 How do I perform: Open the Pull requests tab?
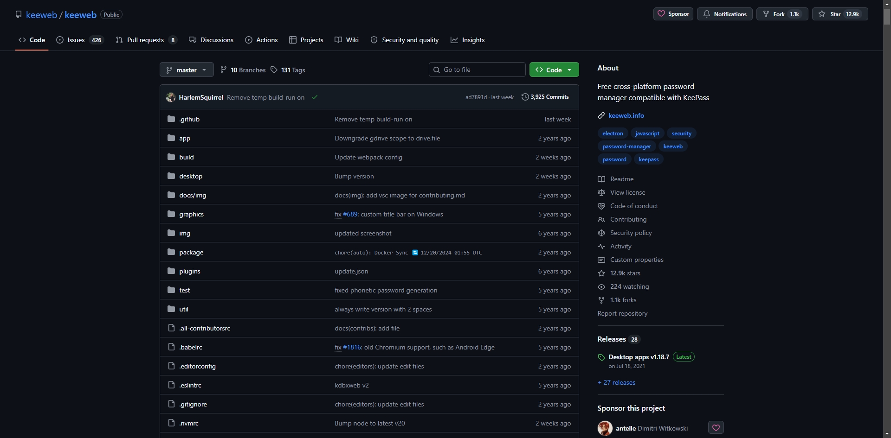tap(146, 40)
